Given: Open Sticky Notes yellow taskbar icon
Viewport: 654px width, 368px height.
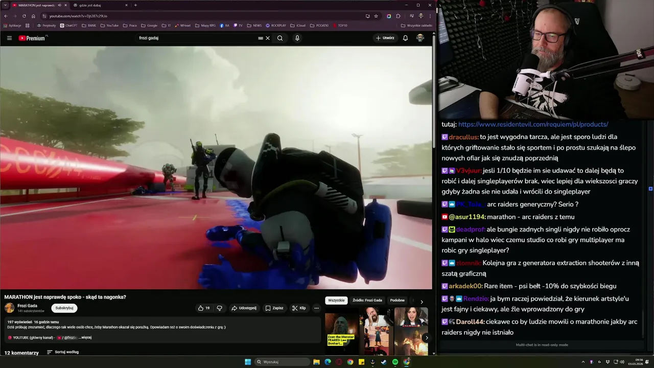Looking at the screenshot, I should (361, 362).
